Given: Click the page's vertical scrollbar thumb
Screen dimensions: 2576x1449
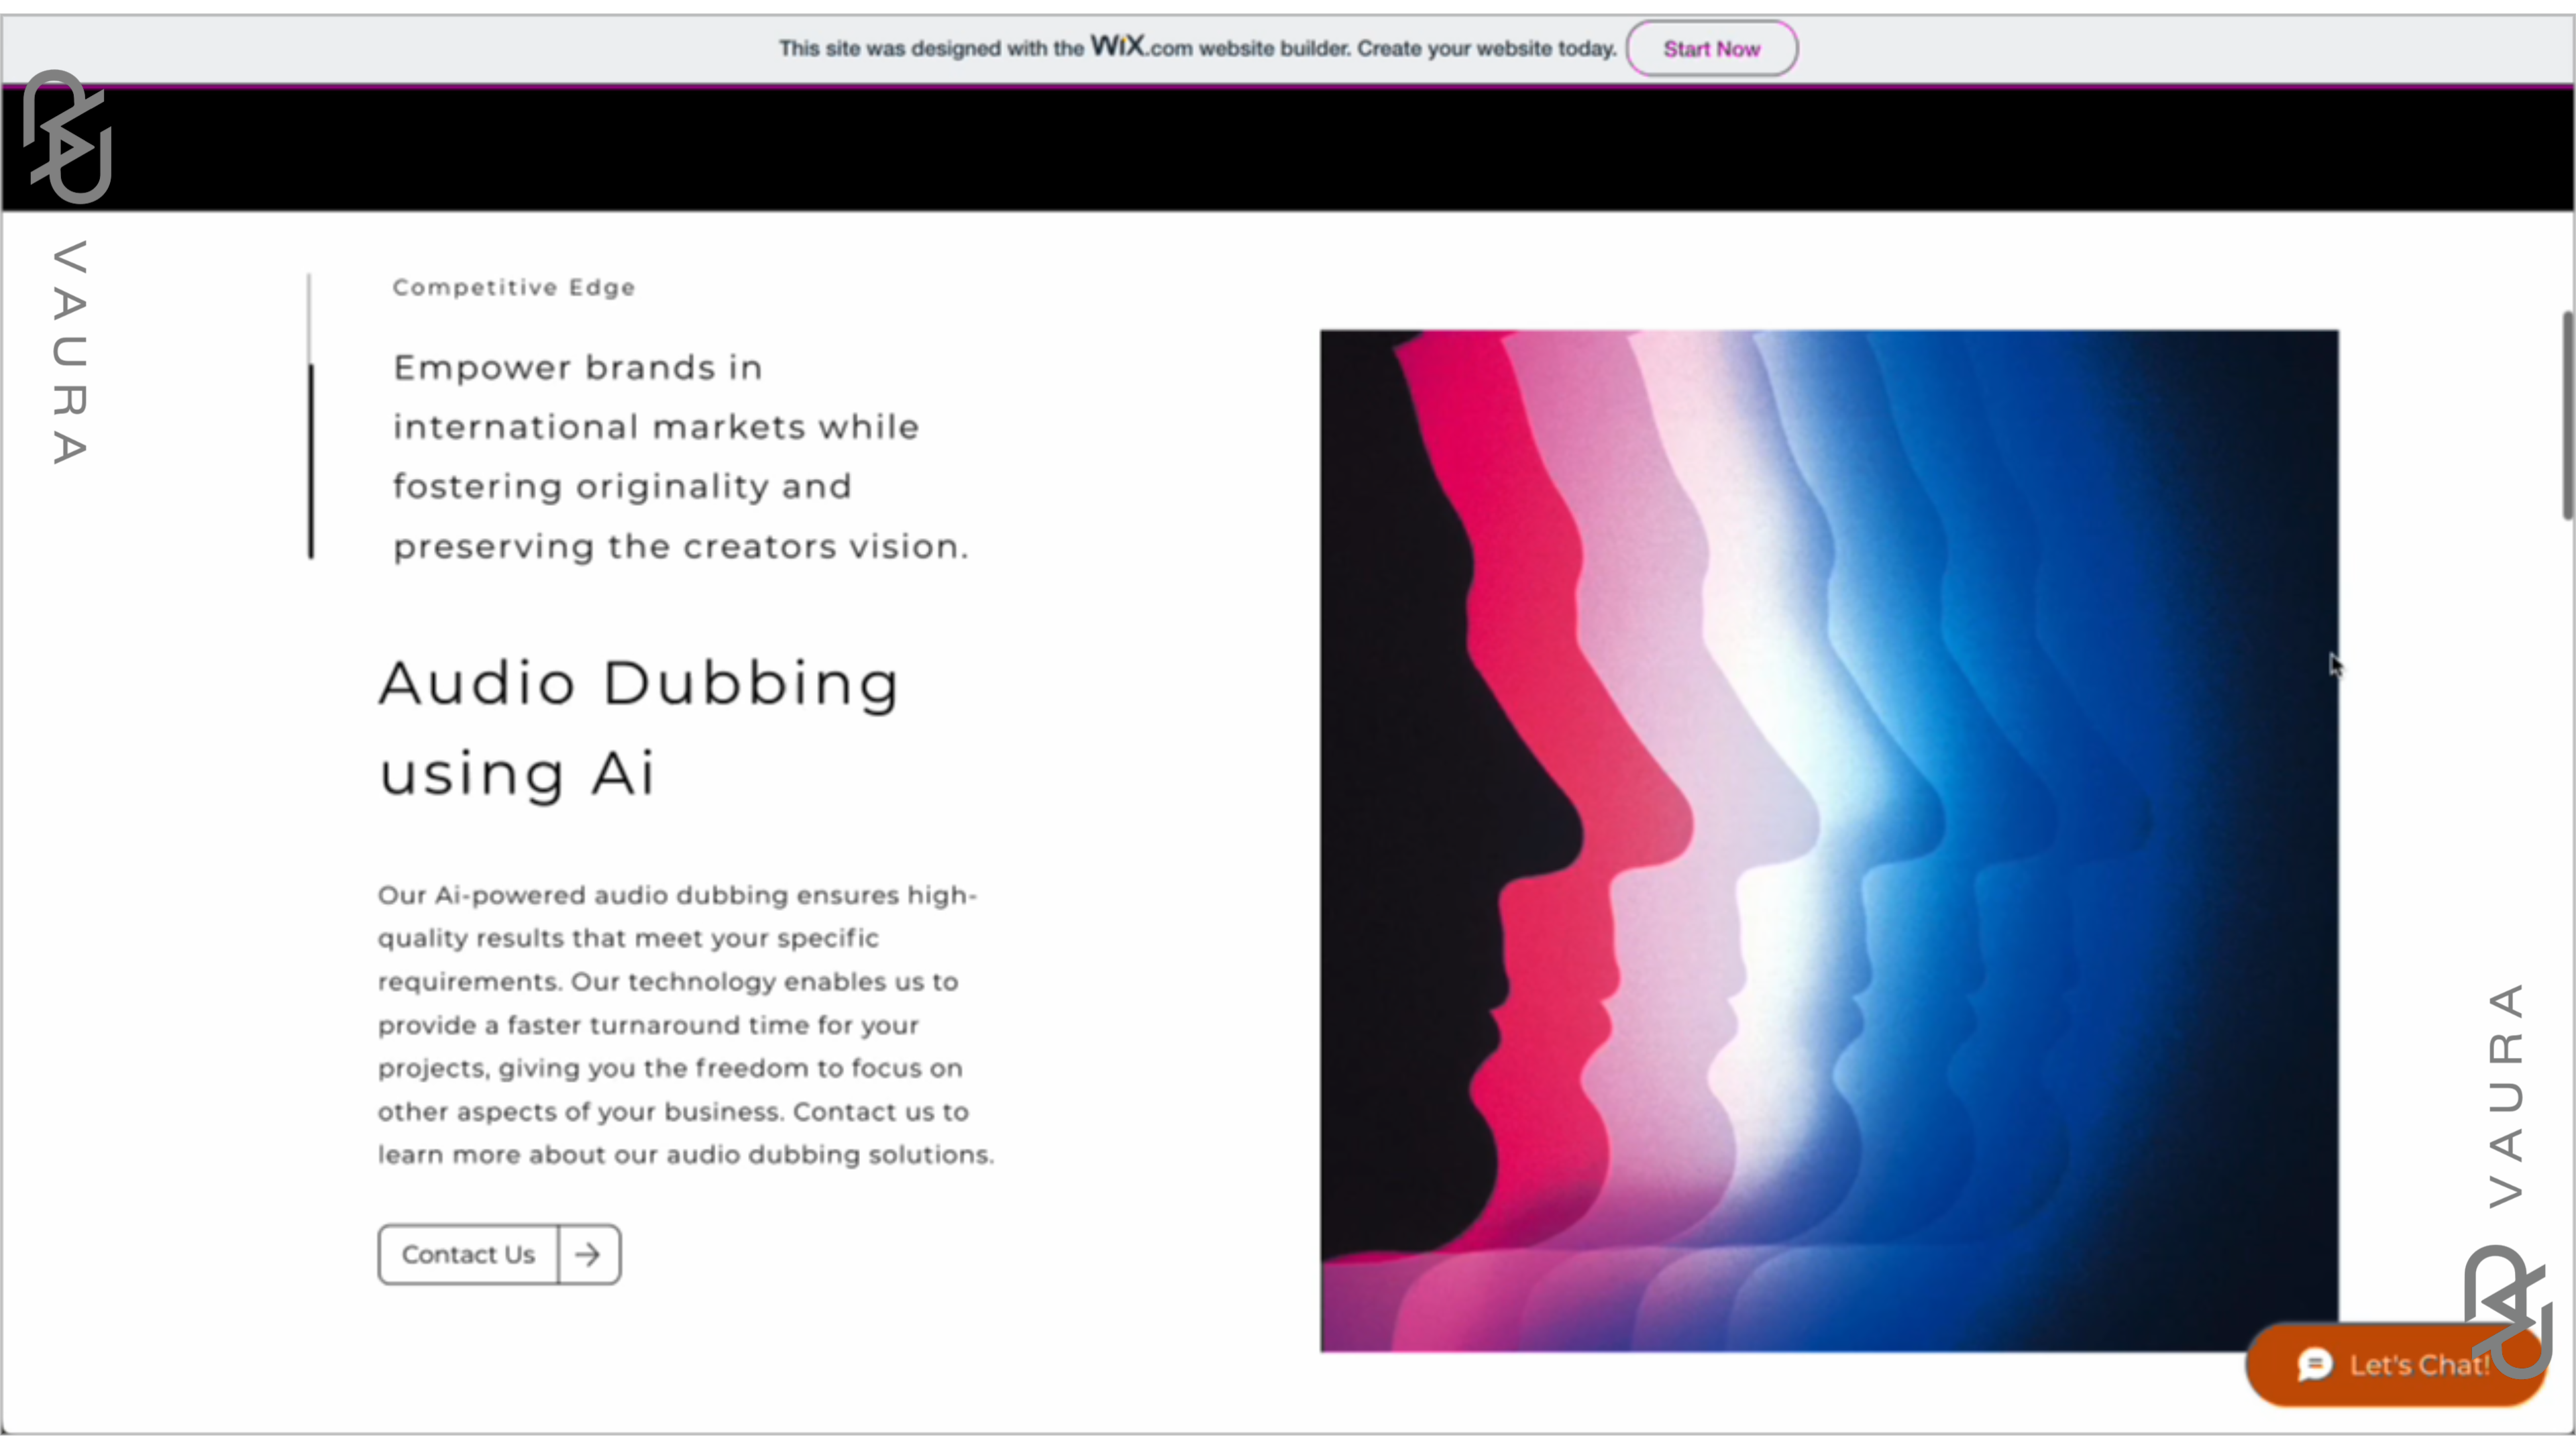Looking at the screenshot, I should click(2567, 415).
